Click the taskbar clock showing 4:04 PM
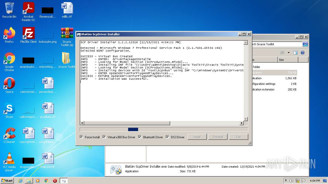 coord(315,181)
